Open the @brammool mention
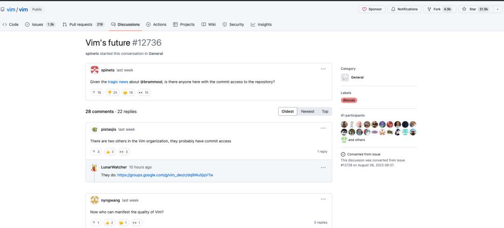This screenshot has height=228, width=504. coord(151,82)
